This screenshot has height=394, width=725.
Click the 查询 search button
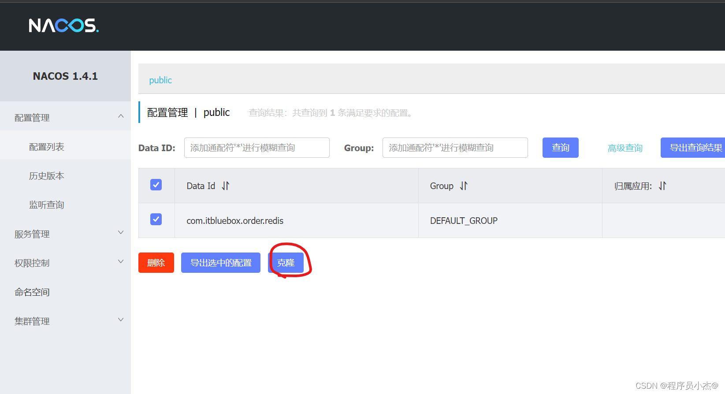coord(561,148)
